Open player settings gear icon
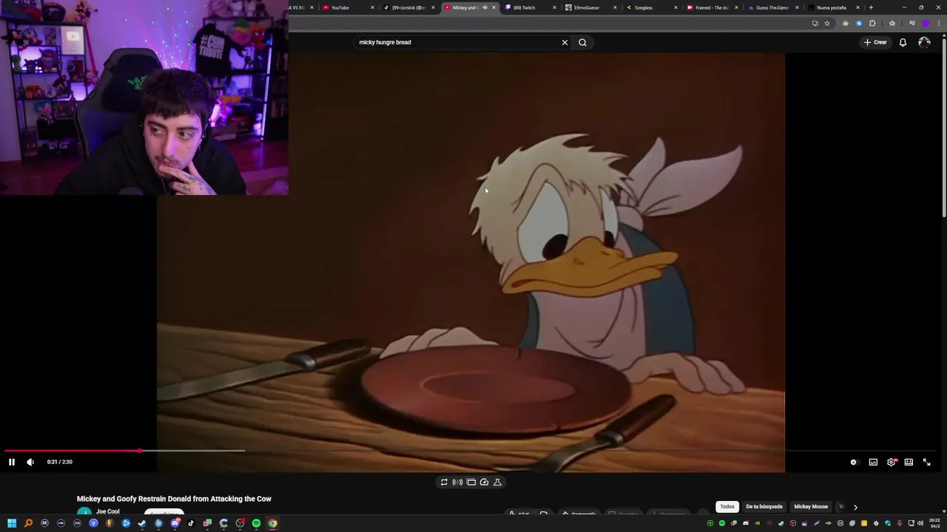This screenshot has height=532, width=947. pos(891,462)
